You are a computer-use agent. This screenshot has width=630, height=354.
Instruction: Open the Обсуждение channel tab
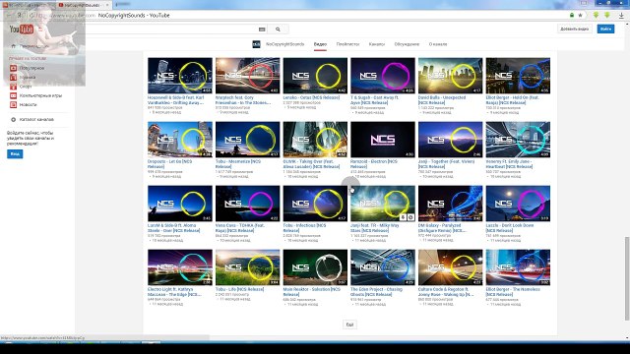pos(407,44)
